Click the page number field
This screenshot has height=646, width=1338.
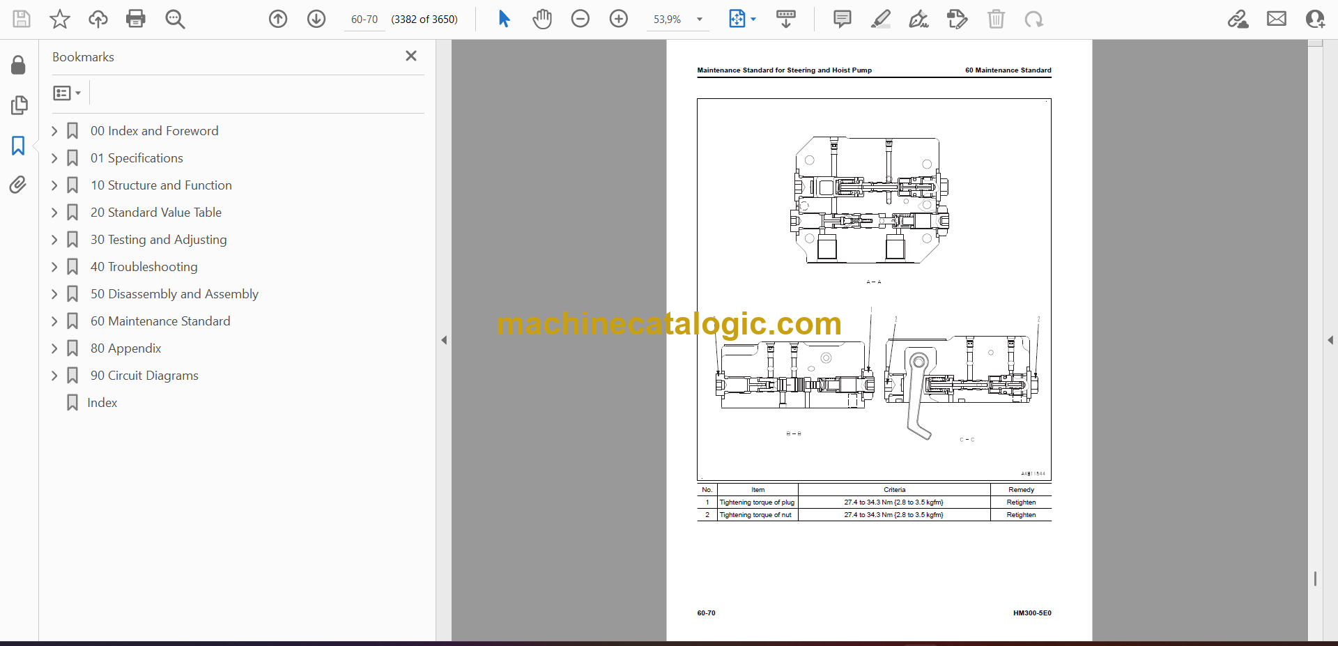pos(364,20)
